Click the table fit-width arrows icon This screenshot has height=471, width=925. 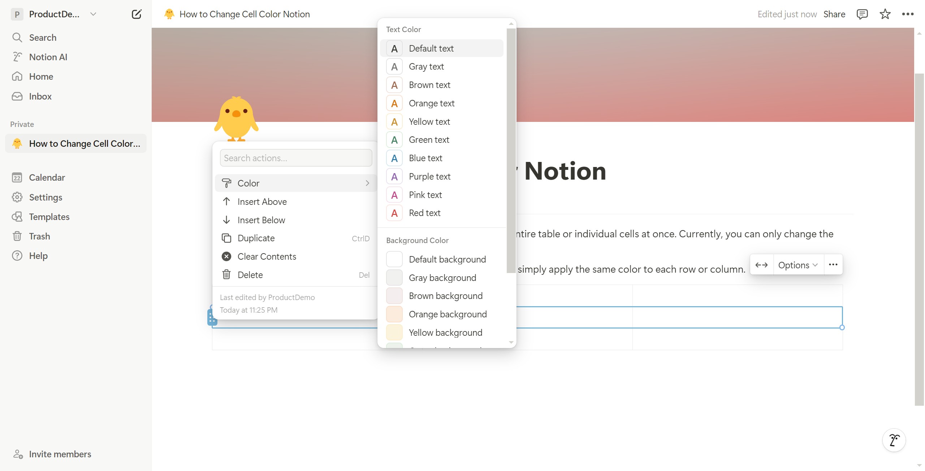coord(761,265)
